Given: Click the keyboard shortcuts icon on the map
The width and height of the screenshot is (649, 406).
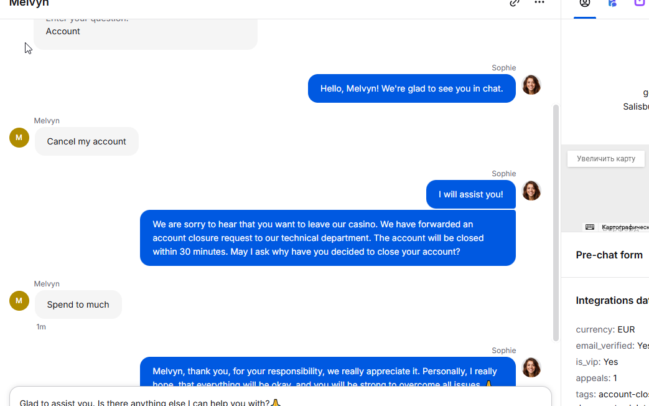Looking at the screenshot, I should 590,227.
